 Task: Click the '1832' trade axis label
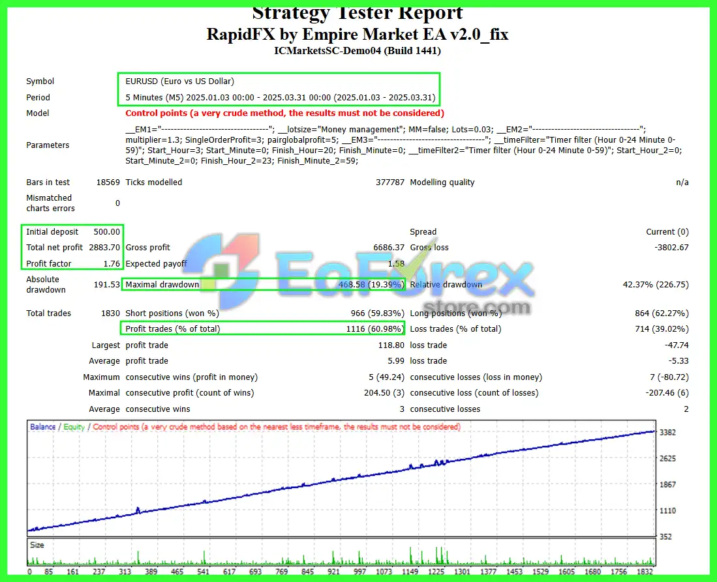pos(645,572)
